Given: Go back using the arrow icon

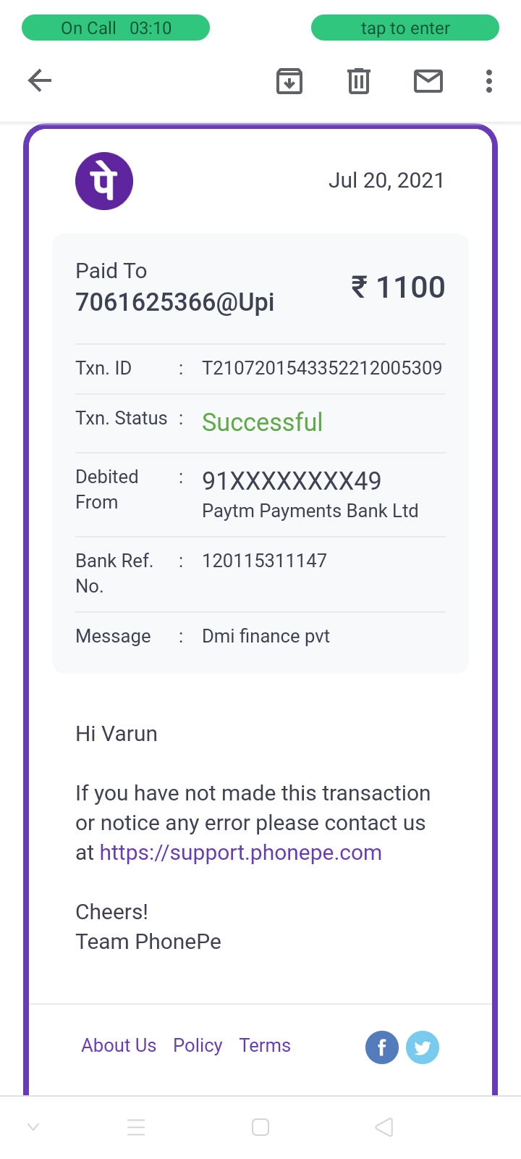Looking at the screenshot, I should coord(40,80).
